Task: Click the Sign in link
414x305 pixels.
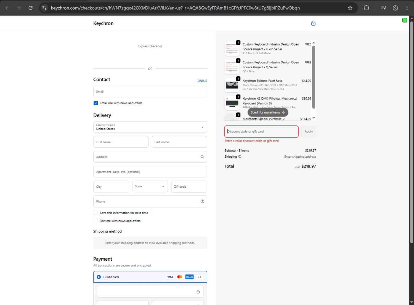Action: click(x=202, y=80)
